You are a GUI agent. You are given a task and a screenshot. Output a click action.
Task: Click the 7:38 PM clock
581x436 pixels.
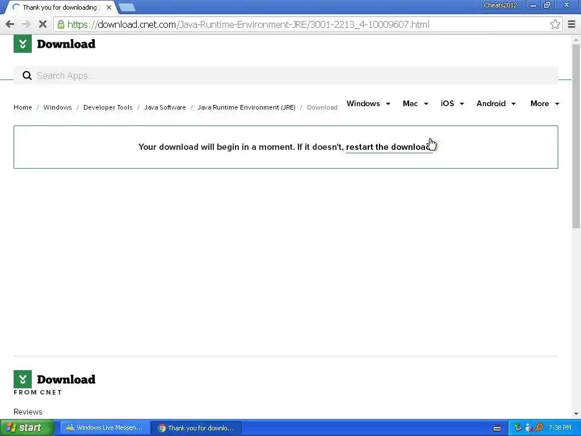pyautogui.click(x=560, y=427)
